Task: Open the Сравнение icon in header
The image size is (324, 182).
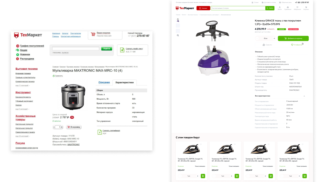Action: point(288,7)
